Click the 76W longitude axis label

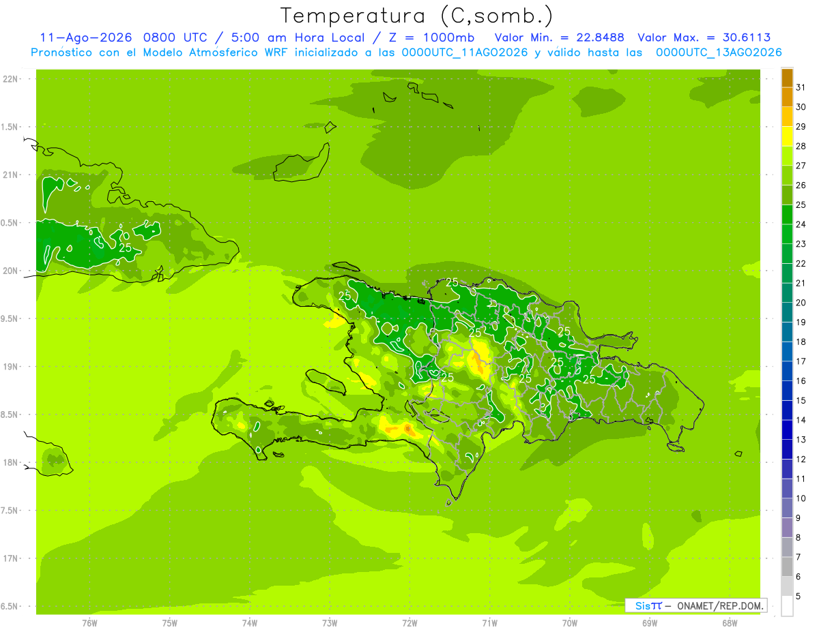(89, 622)
